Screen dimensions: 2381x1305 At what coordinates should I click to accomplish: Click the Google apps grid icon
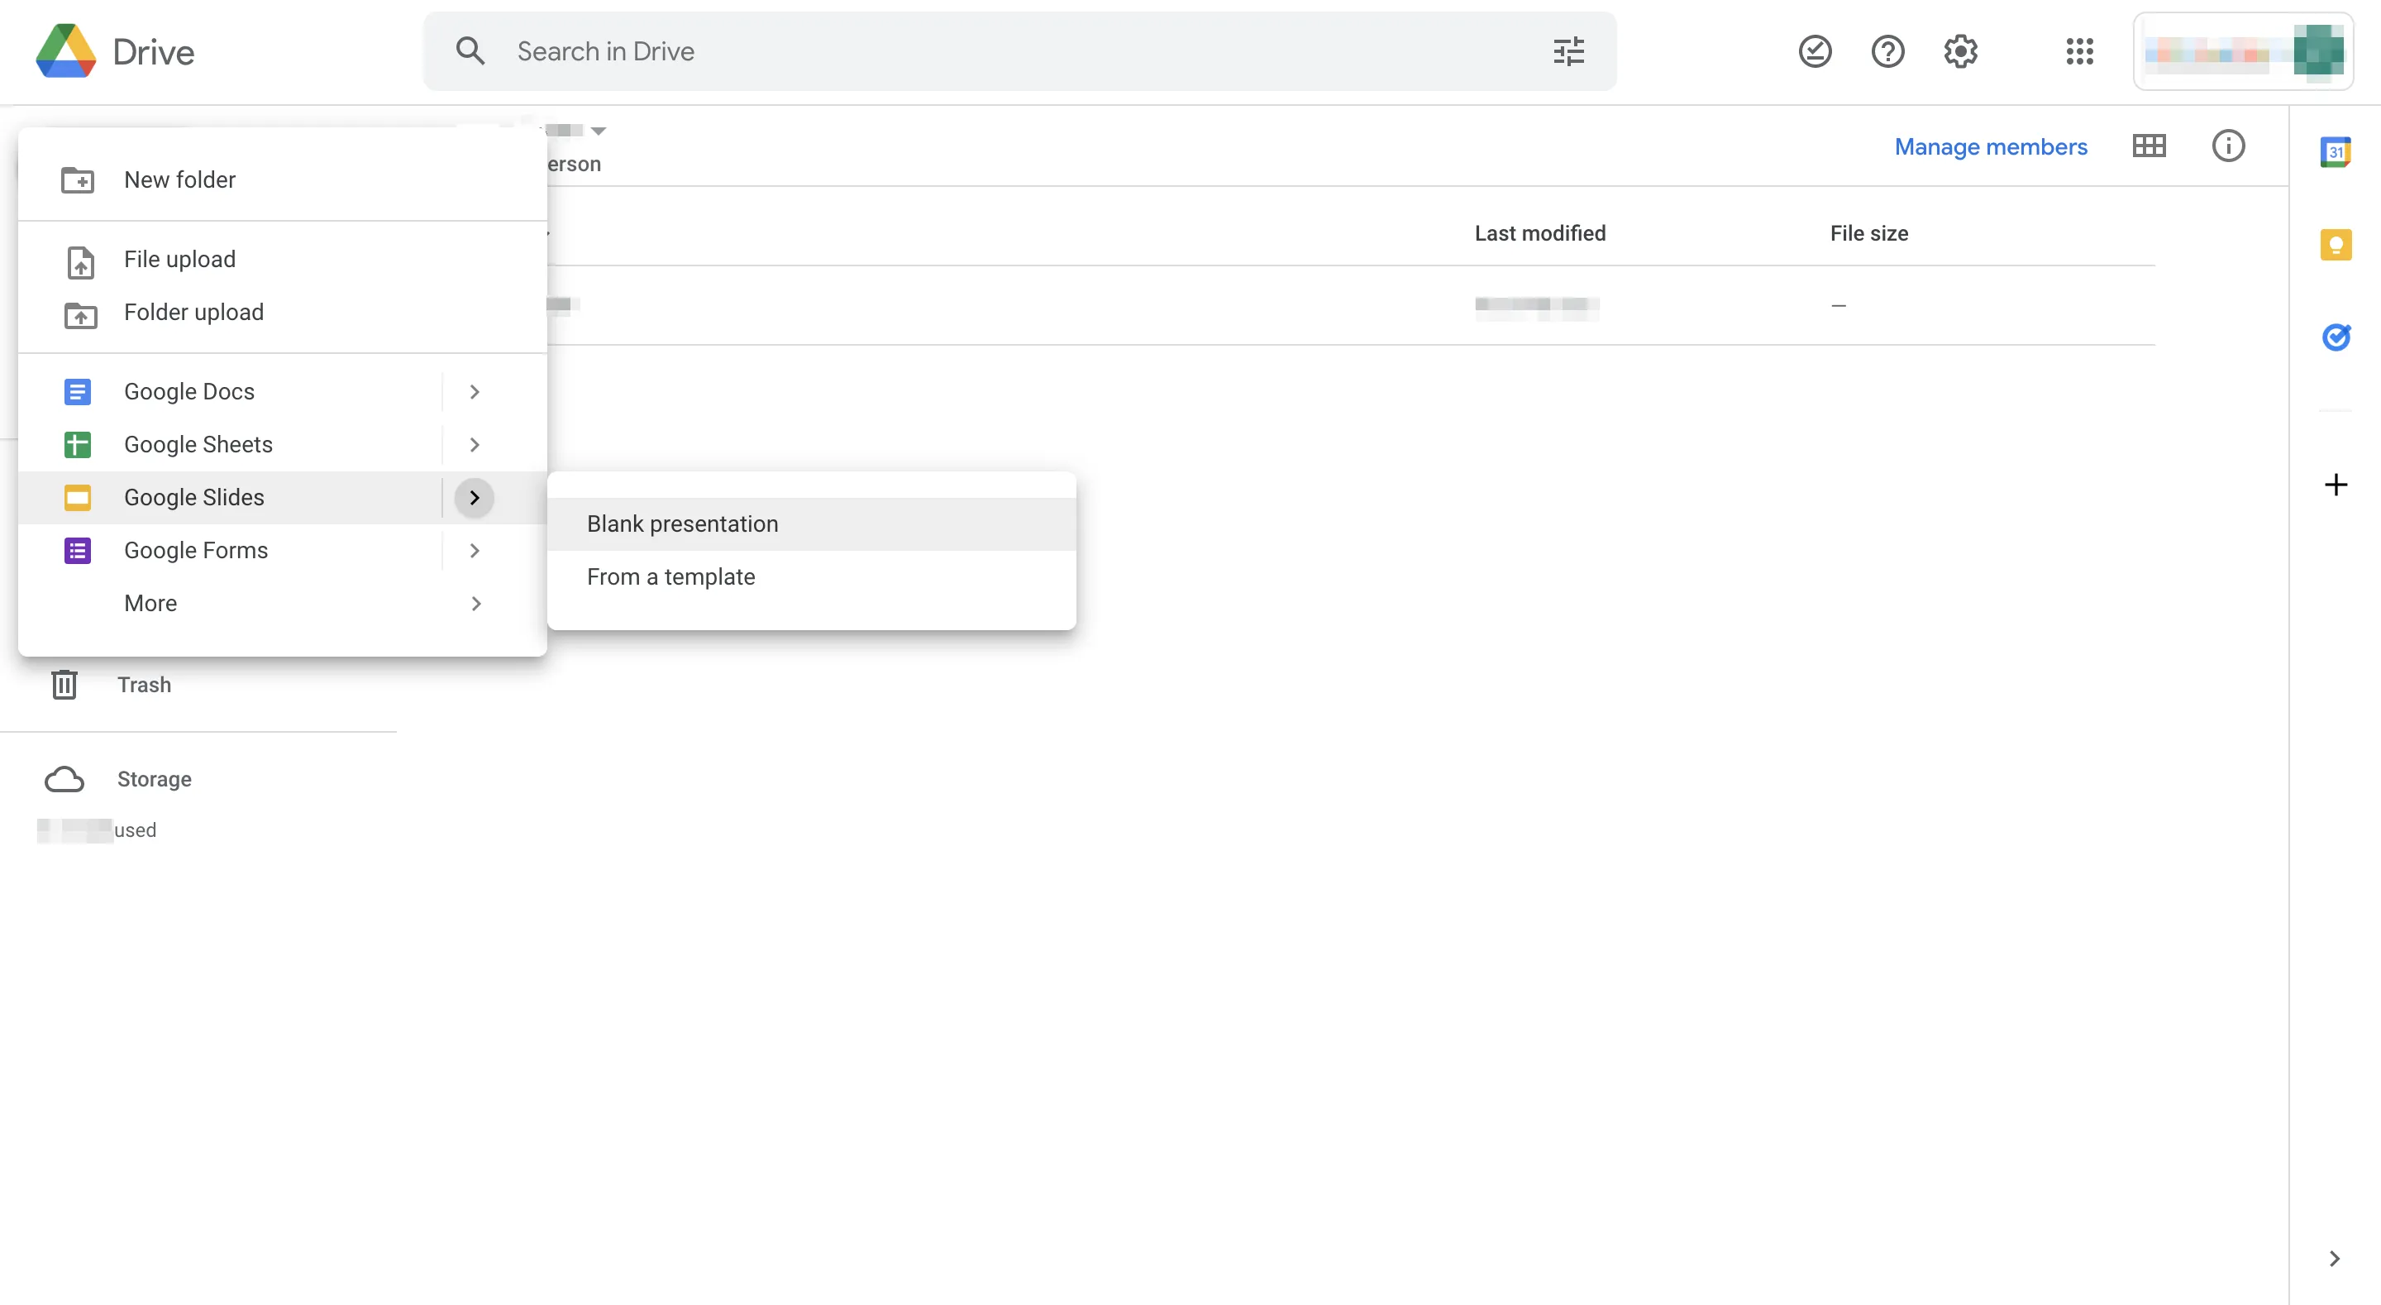pyautogui.click(x=2078, y=52)
